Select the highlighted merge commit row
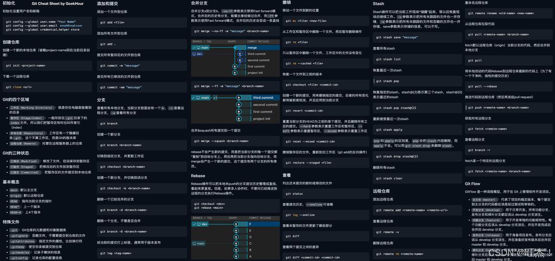555x261 pixels. click(x=235, y=48)
